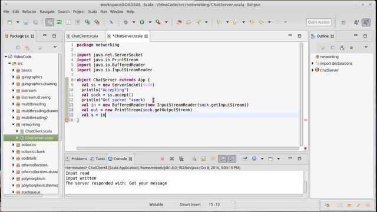Click the Save icon in toolbar

pos(26,22)
